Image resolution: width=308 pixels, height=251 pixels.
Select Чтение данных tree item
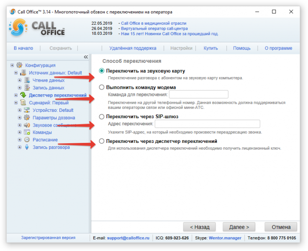(x=49, y=80)
